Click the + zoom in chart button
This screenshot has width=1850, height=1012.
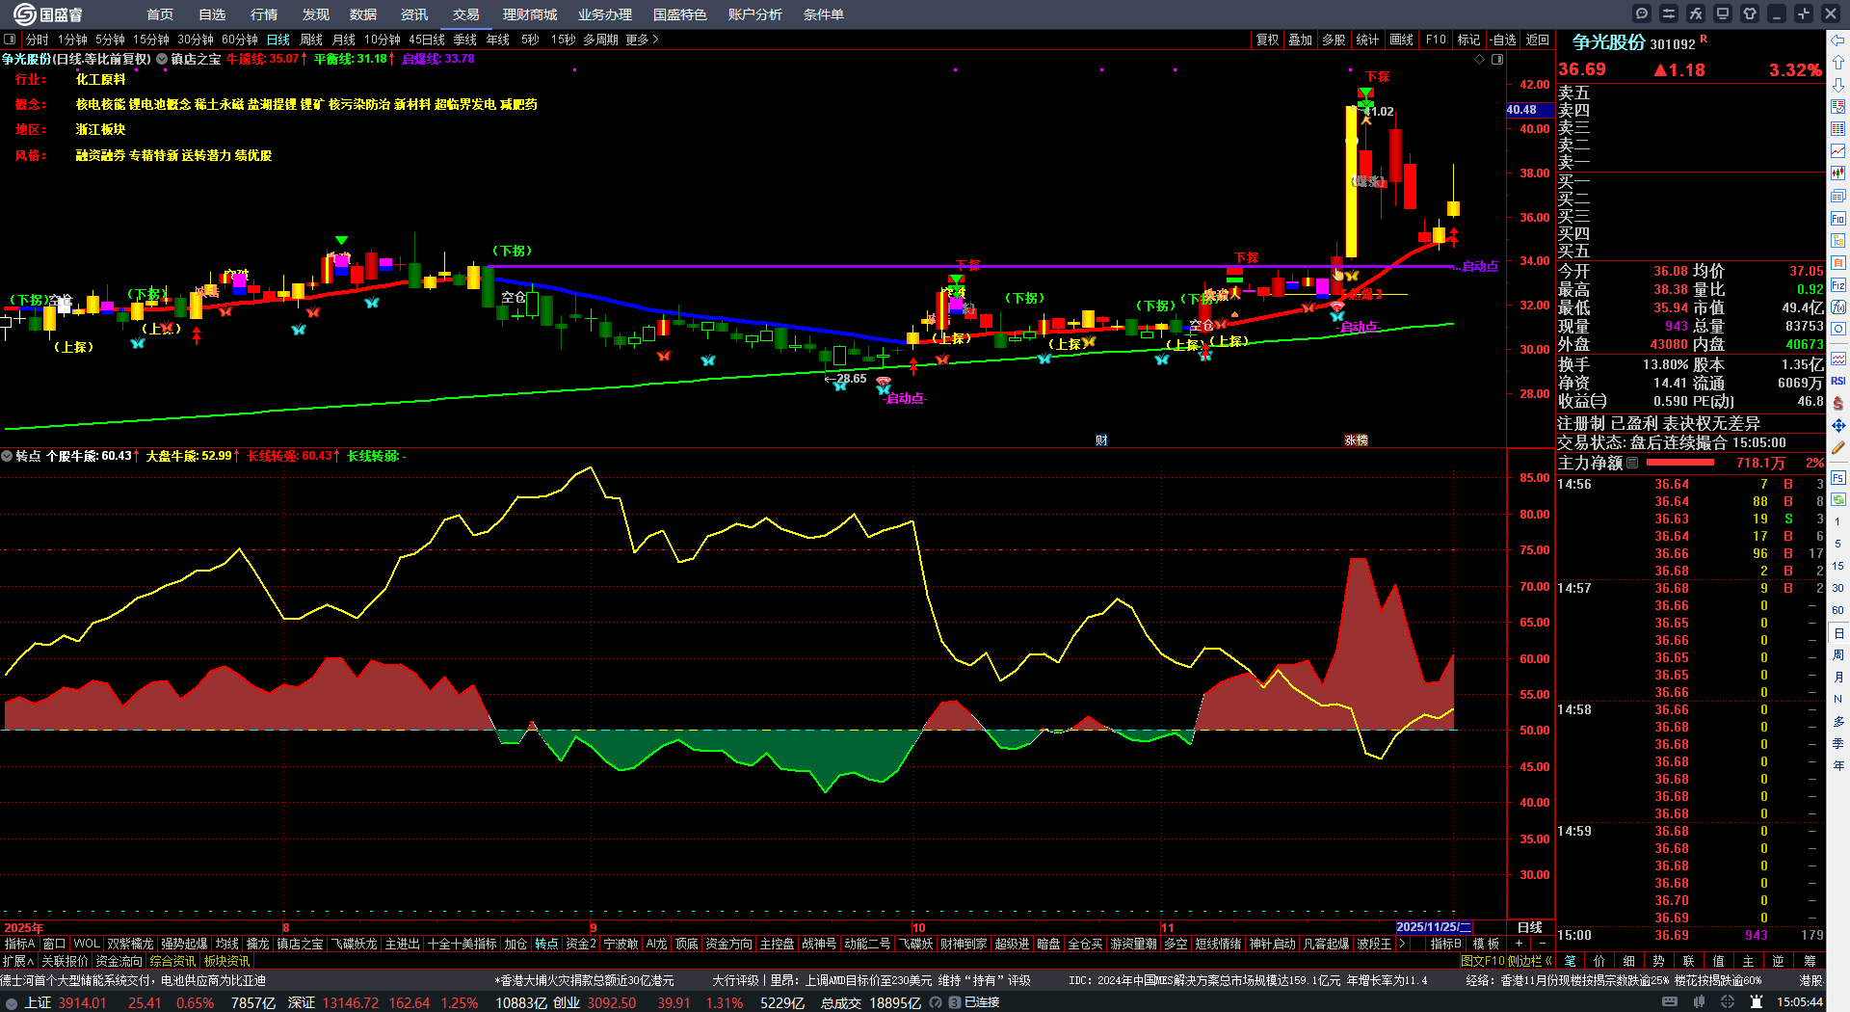(x=1520, y=944)
